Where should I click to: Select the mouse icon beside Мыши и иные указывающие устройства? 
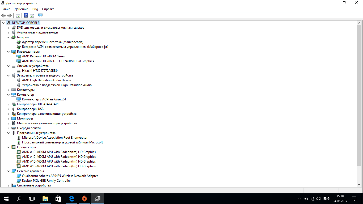(14, 123)
